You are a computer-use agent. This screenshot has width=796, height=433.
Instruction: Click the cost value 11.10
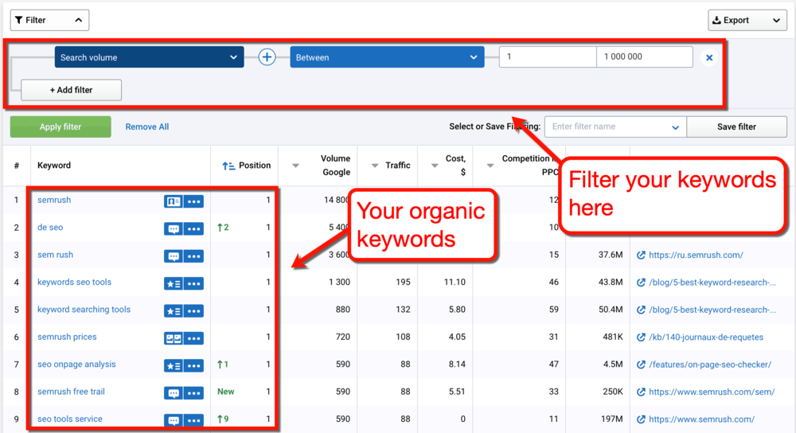pos(455,283)
